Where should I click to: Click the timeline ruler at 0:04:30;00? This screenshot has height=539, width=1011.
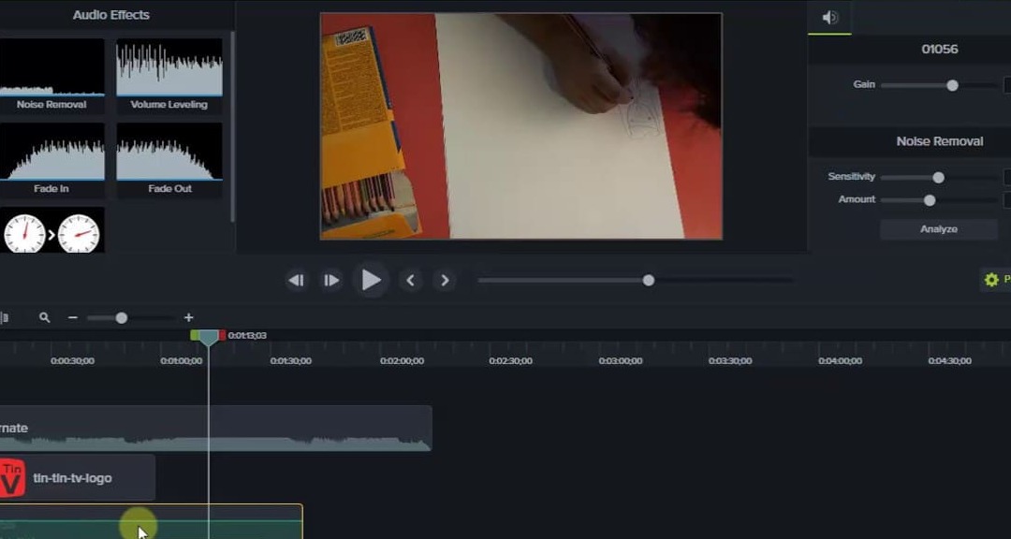point(949,361)
